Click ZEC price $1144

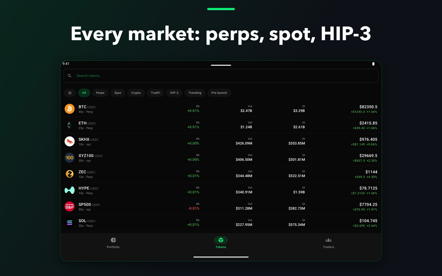[371, 172]
